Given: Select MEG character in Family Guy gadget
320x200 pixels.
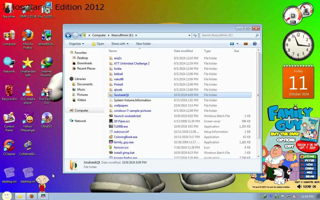Looking at the screenshot, I should (x=308, y=173).
